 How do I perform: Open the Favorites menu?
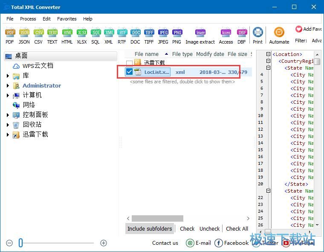coord(67,19)
